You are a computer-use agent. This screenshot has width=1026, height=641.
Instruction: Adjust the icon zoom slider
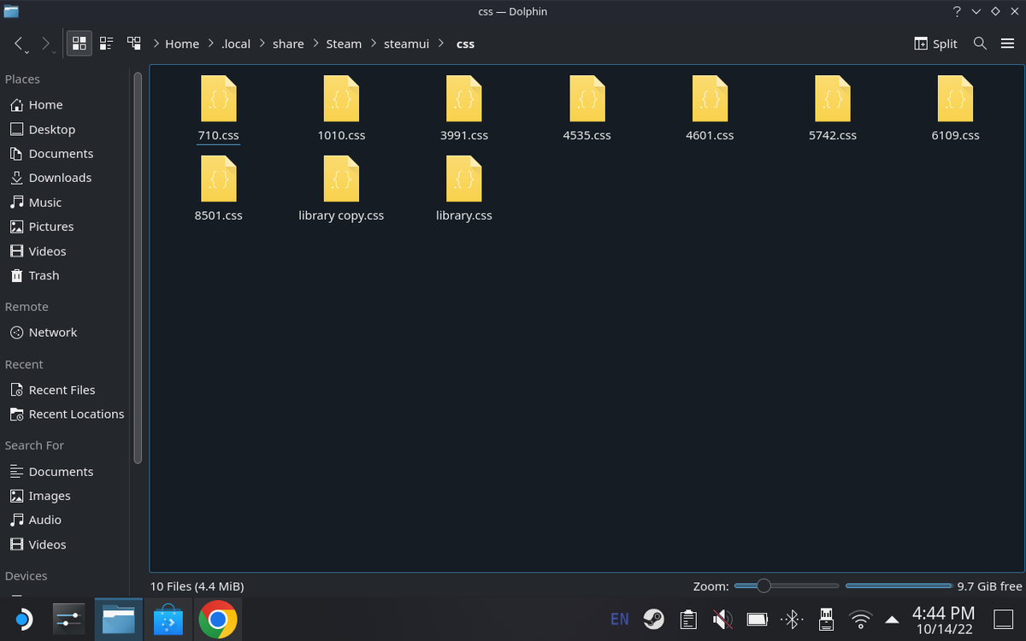pos(764,585)
